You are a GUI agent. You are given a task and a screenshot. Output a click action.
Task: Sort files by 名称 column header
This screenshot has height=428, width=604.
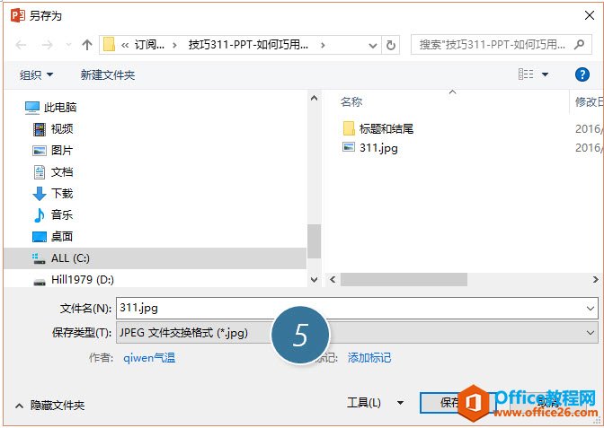[x=351, y=101]
